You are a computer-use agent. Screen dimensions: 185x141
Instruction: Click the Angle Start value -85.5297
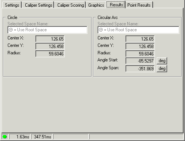[x=140, y=61]
